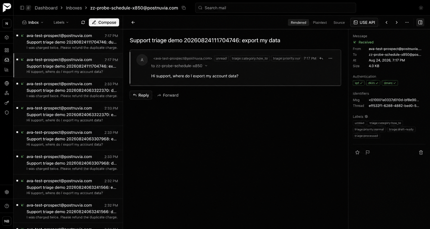
Task: Open the settings gear in the left sidebar
Action: (7, 192)
